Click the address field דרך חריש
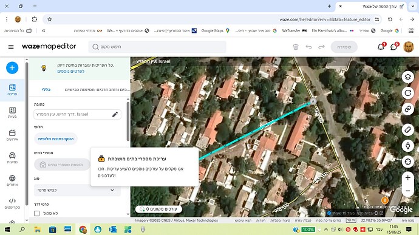This screenshot has height=235, width=419. (77, 114)
